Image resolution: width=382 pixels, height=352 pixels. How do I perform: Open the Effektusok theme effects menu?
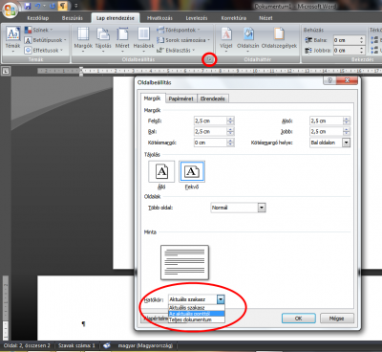[44, 50]
